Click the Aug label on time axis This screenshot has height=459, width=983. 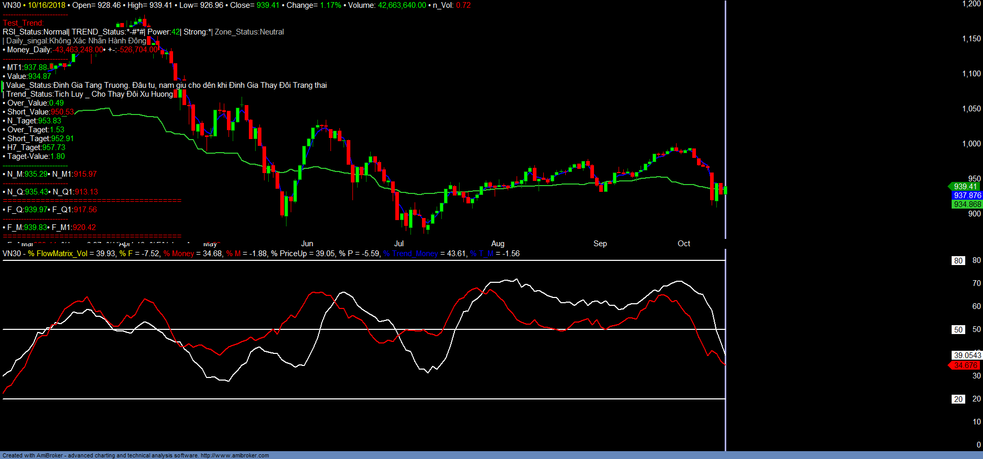498,244
